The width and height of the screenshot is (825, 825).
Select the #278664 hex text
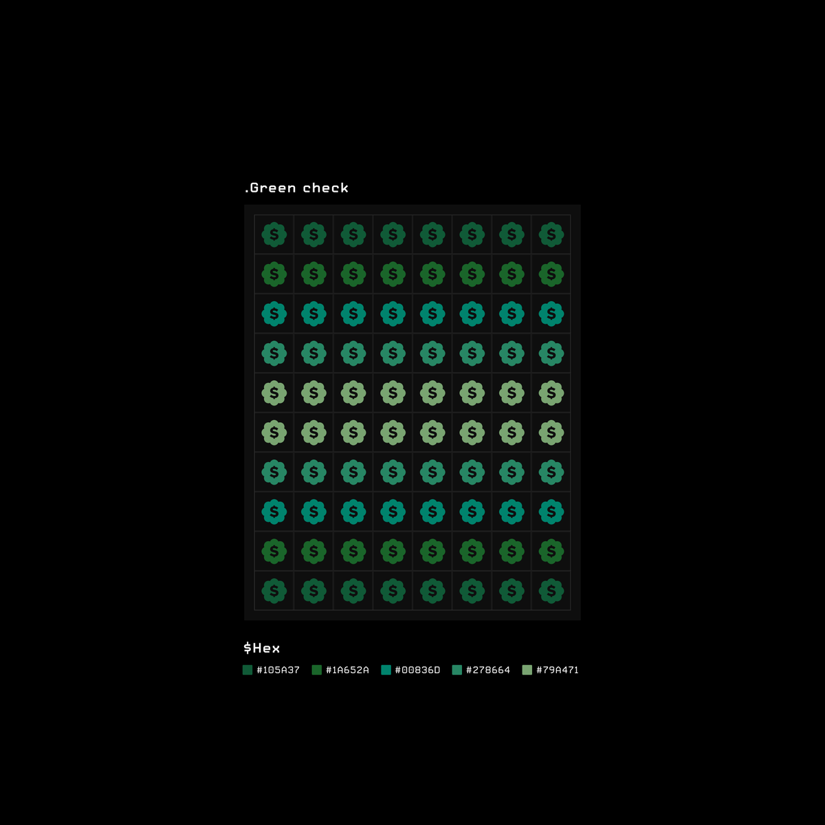pyautogui.click(x=488, y=670)
